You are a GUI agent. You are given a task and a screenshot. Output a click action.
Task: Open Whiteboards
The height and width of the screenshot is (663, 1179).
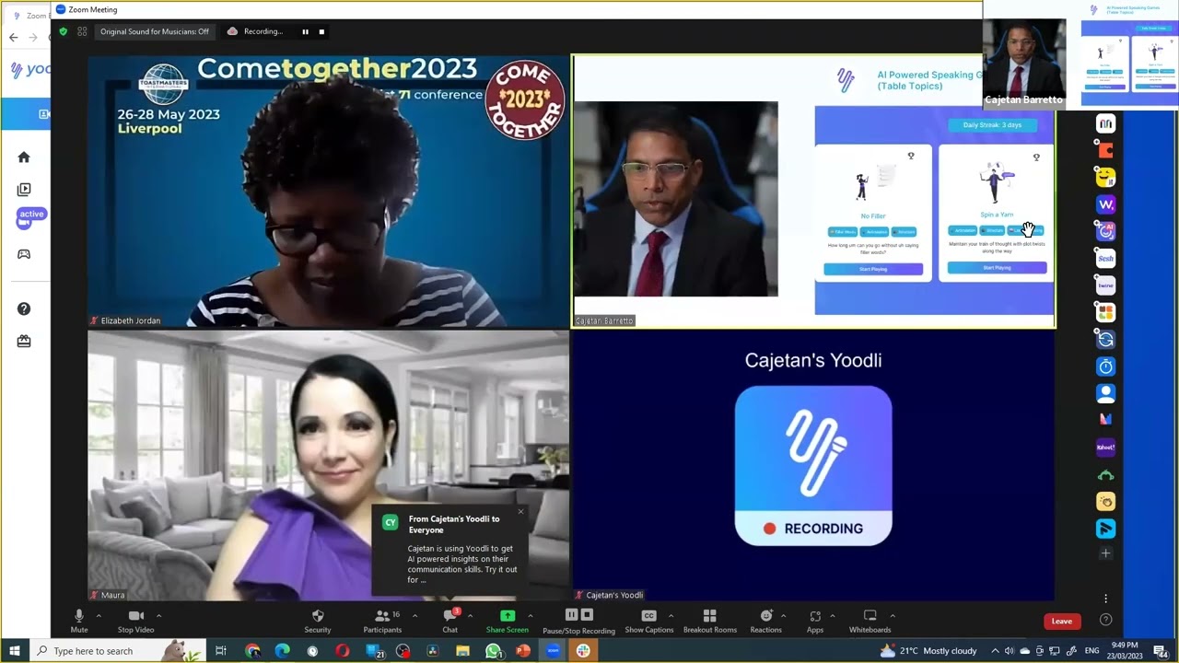(870, 621)
